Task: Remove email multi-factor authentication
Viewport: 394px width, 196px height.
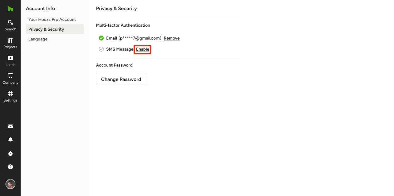Action: pos(171,38)
